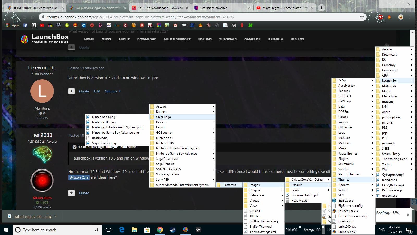
Task: Open the Action Center notifications icon
Action: pyautogui.click(x=409, y=230)
